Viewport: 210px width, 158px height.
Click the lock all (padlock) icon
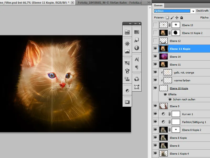(182, 18)
